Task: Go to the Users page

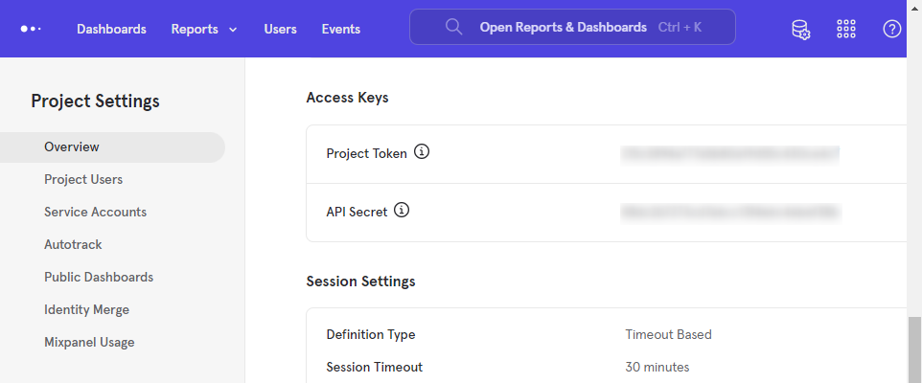Action: (x=280, y=29)
